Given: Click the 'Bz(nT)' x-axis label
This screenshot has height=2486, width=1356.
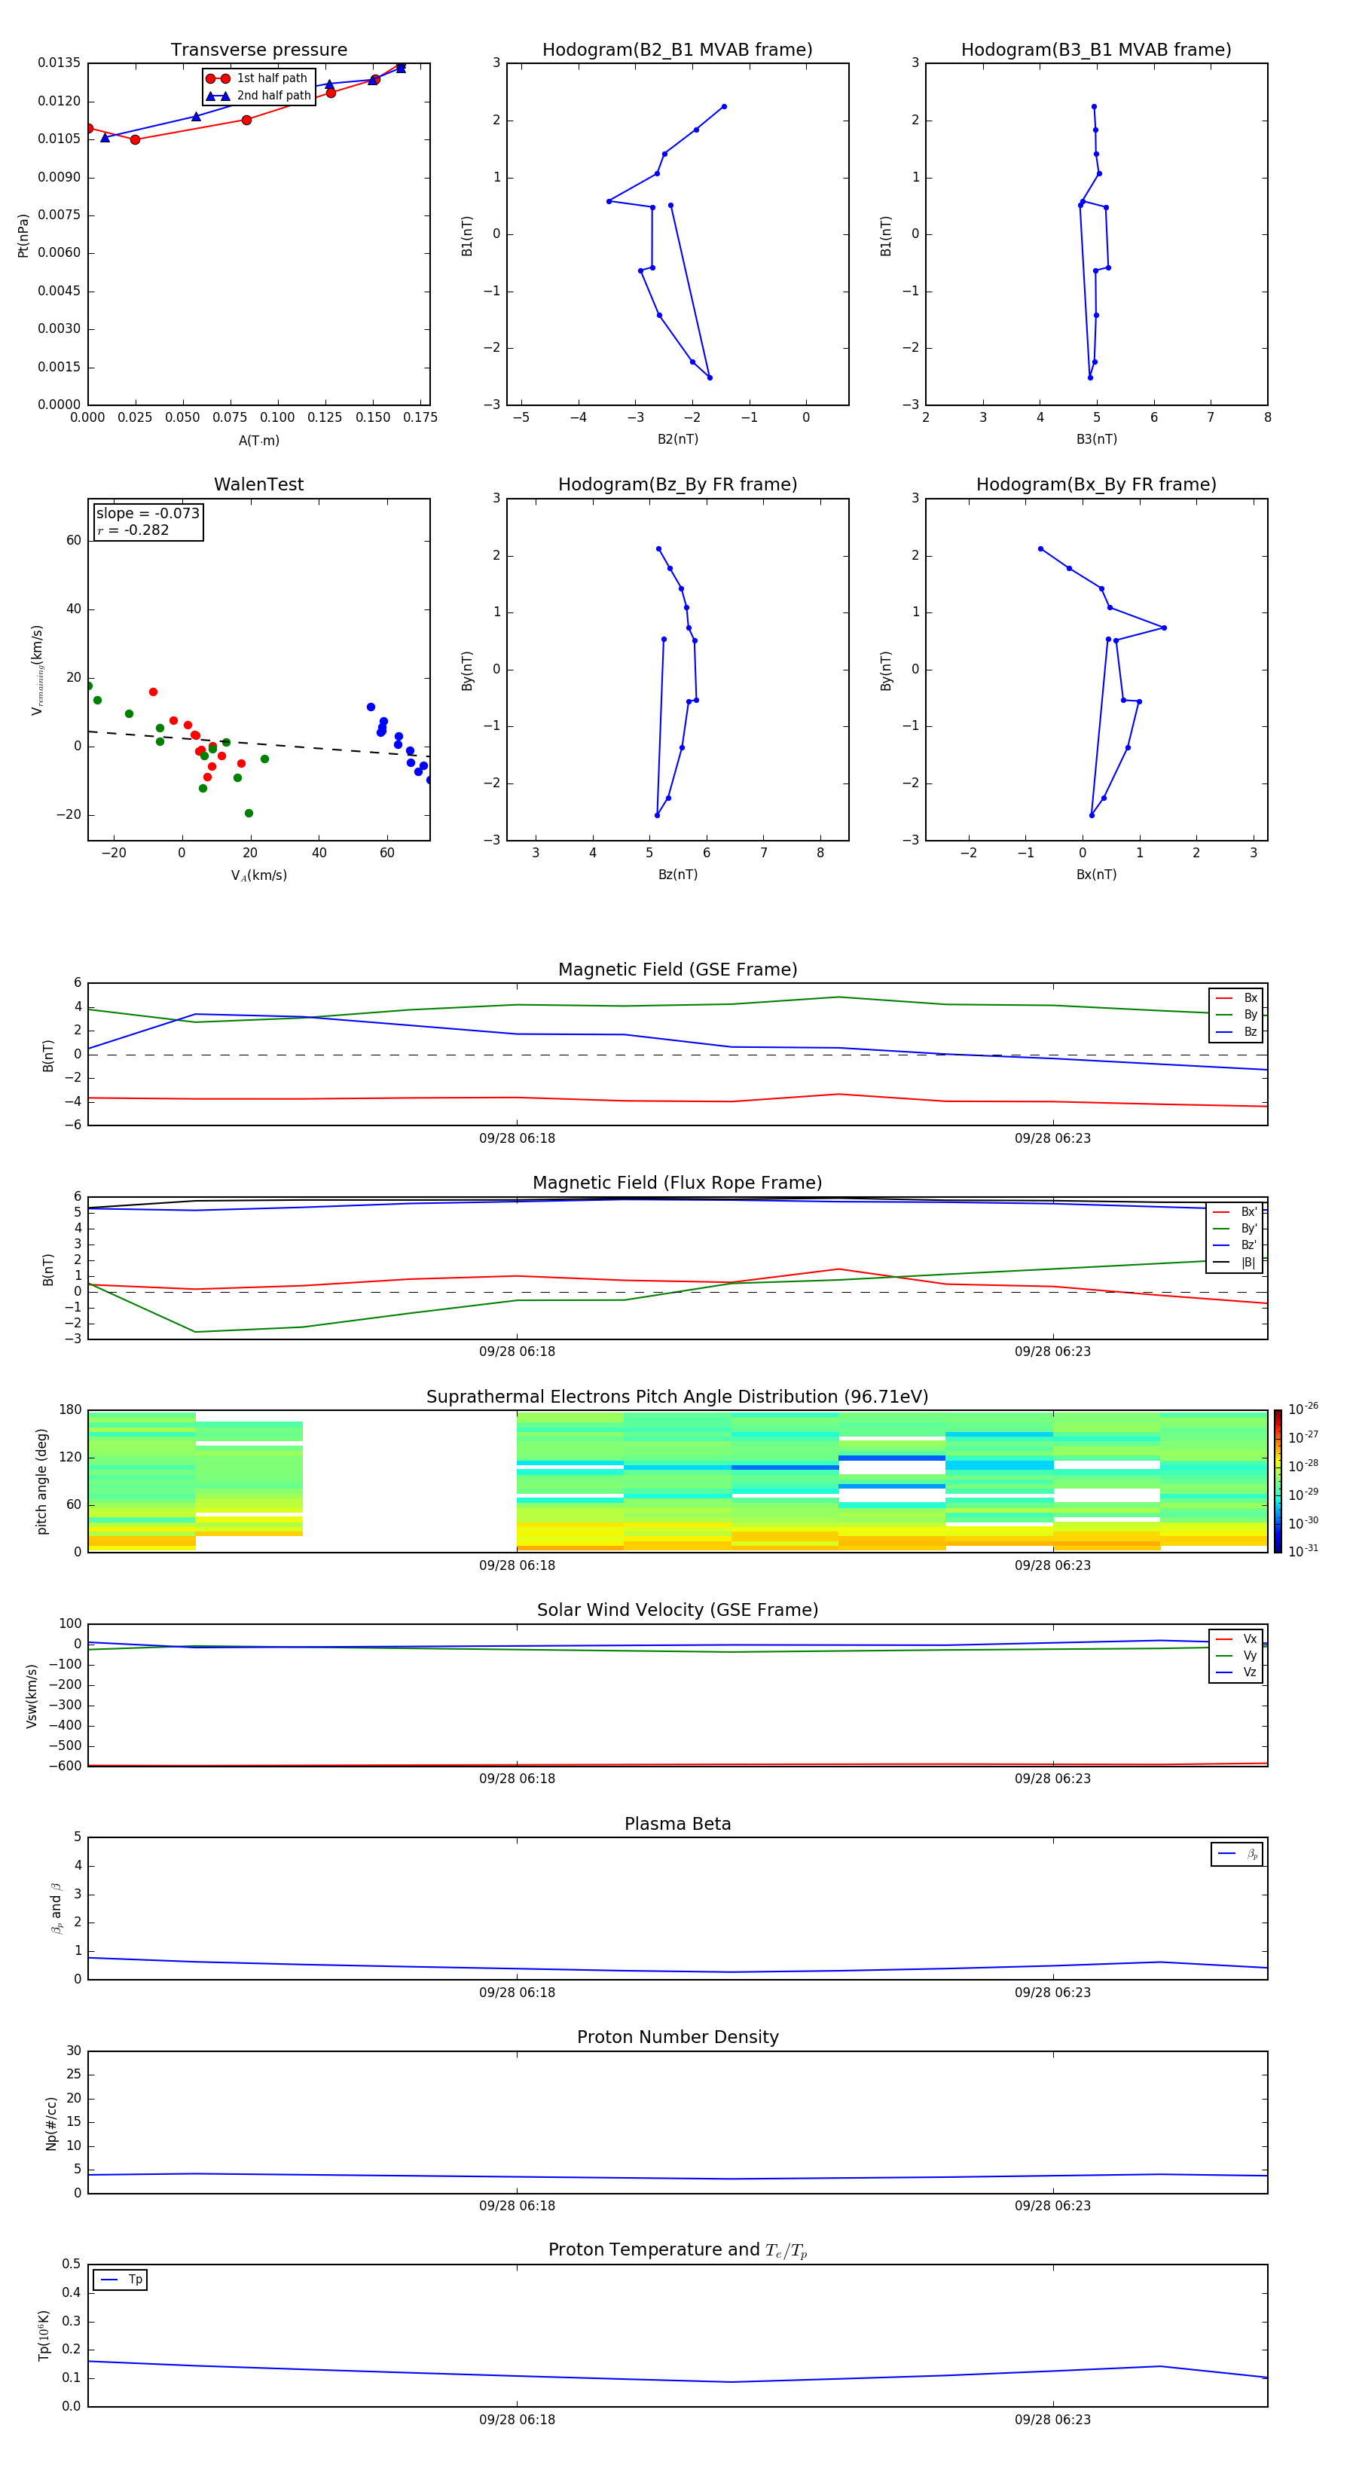Looking at the screenshot, I should tap(677, 875).
